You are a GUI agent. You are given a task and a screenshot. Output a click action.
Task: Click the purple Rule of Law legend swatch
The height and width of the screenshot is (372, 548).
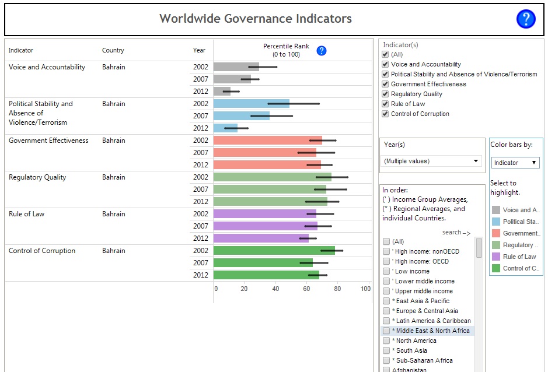tap(496, 257)
